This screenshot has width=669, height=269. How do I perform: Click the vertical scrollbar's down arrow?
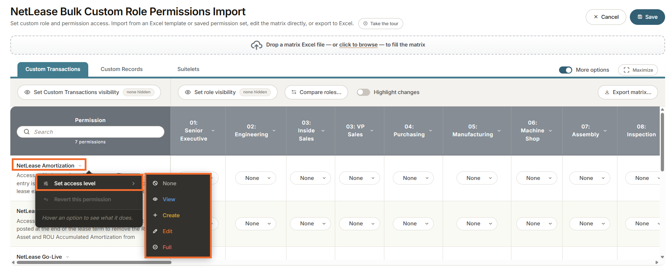[662, 257]
